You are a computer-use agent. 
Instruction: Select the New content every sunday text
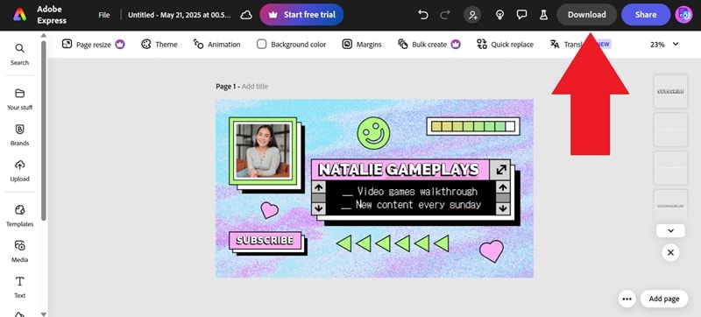pyautogui.click(x=411, y=205)
